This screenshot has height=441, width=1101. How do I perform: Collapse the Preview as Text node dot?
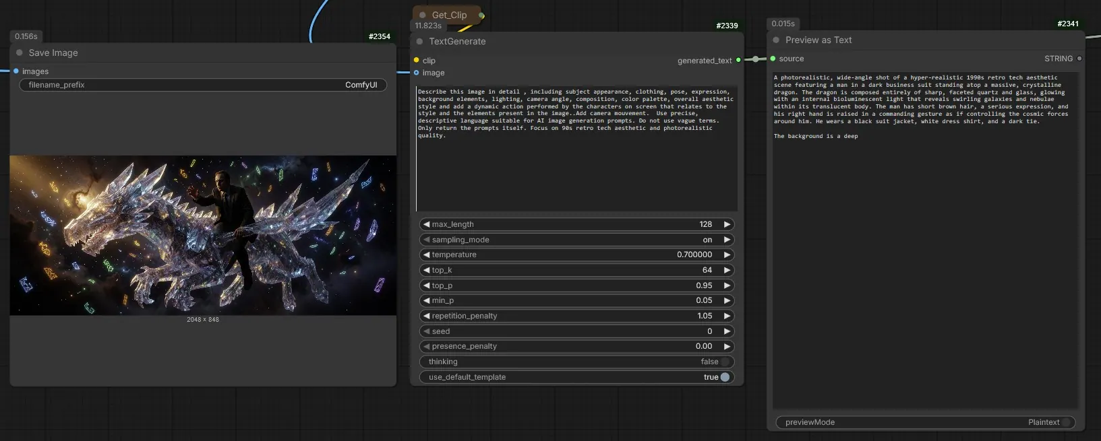(776, 40)
